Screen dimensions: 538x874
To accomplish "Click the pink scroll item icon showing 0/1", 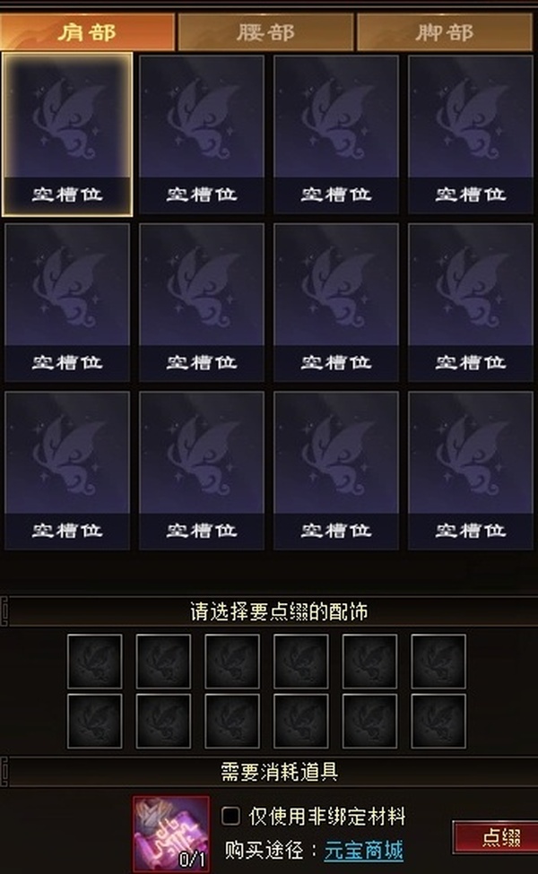I will [x=171, y=834].
